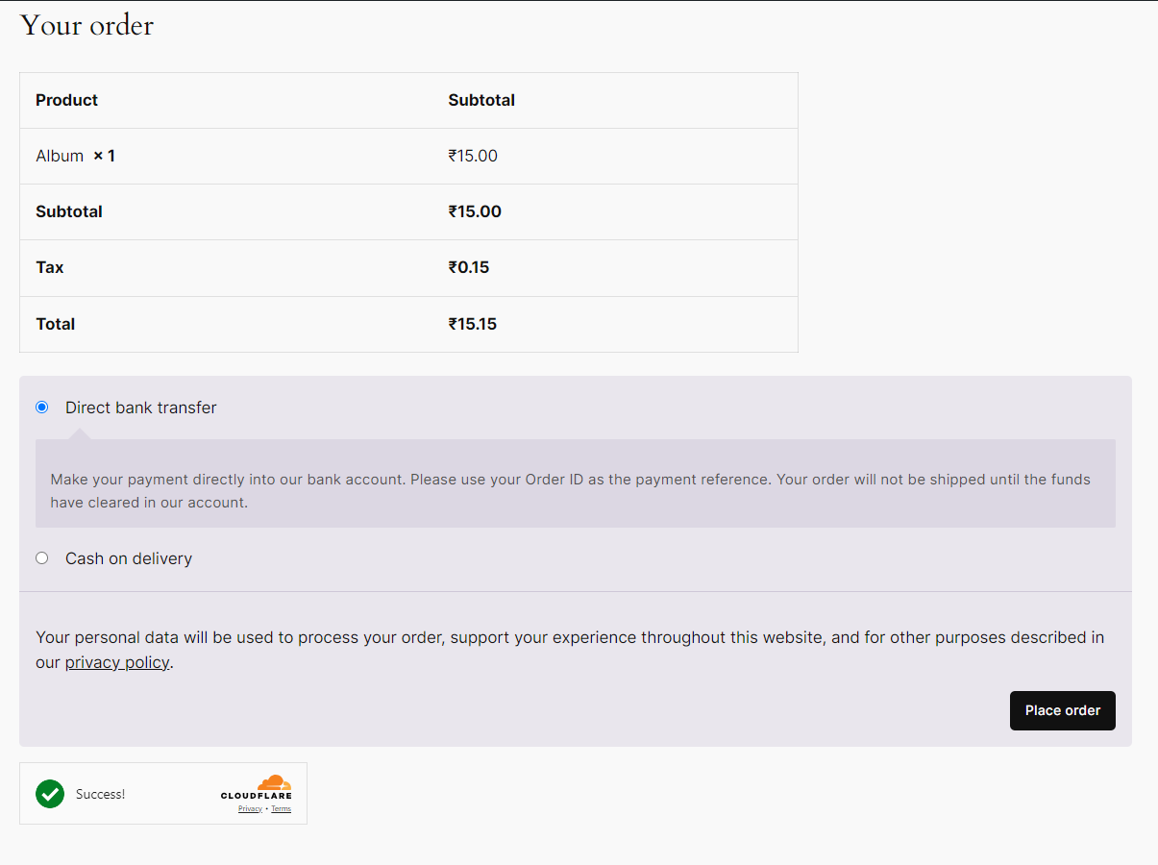Open the Cloudflare Privacy link
Viewport: 1158px width, 865px height.
pos(250,809)
